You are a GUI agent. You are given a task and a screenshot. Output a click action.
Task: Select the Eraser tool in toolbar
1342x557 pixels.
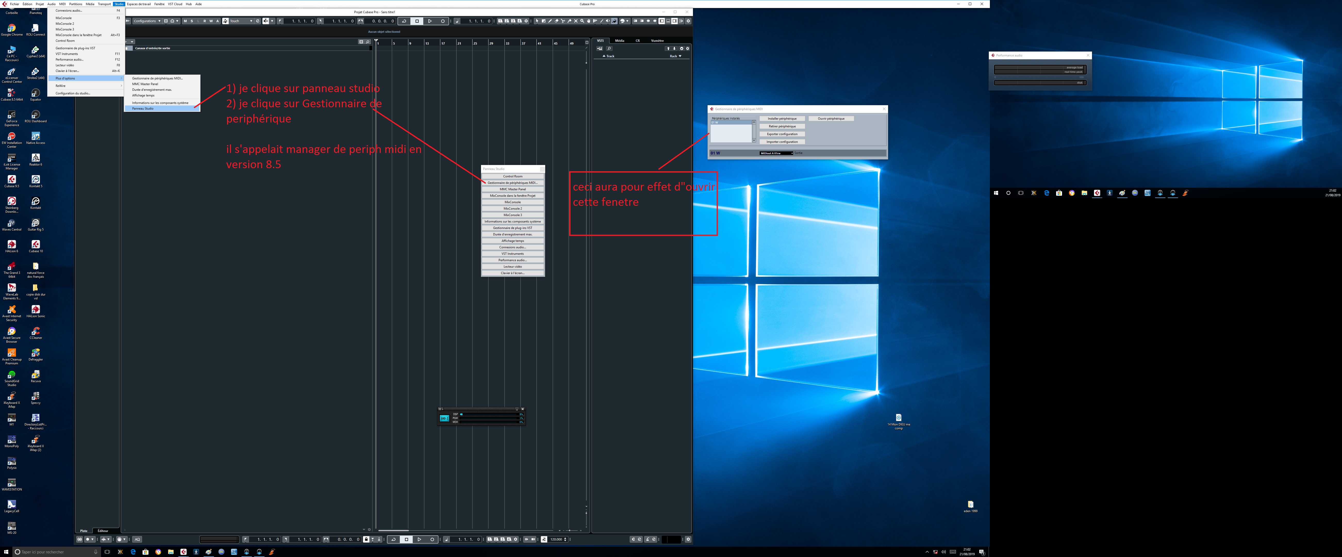[x=556, y=21]
